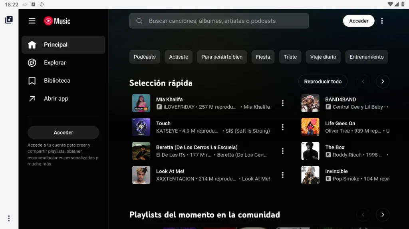Click the Reproducir todo button

click(x=323, y=82)
